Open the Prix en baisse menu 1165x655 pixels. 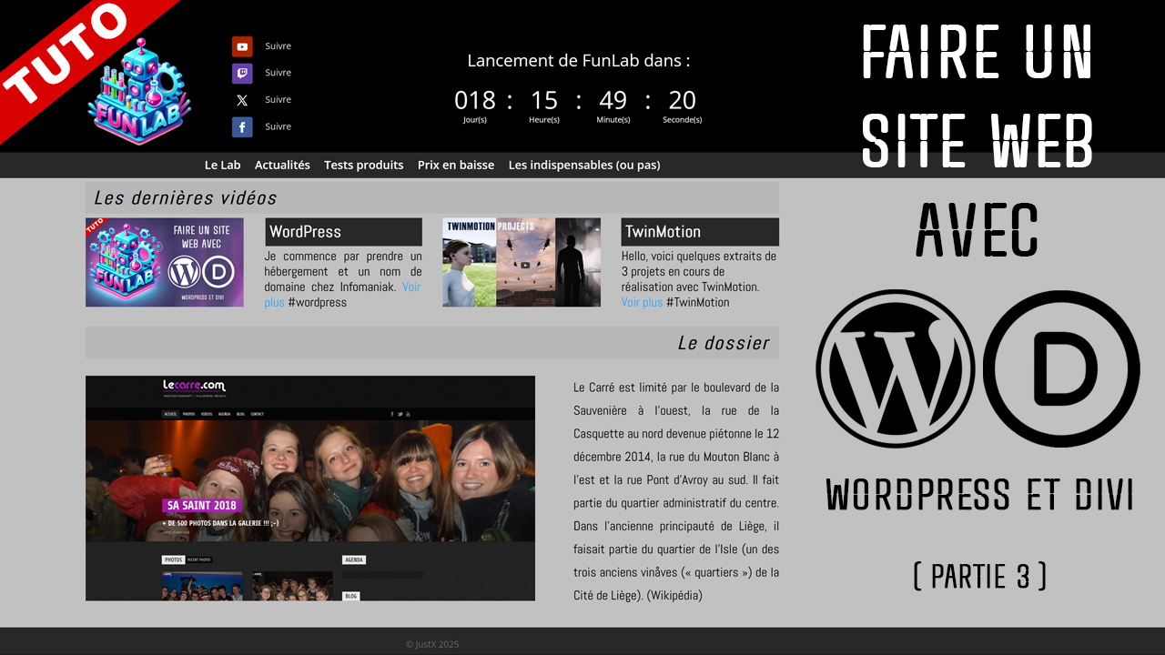click(456, 165)
